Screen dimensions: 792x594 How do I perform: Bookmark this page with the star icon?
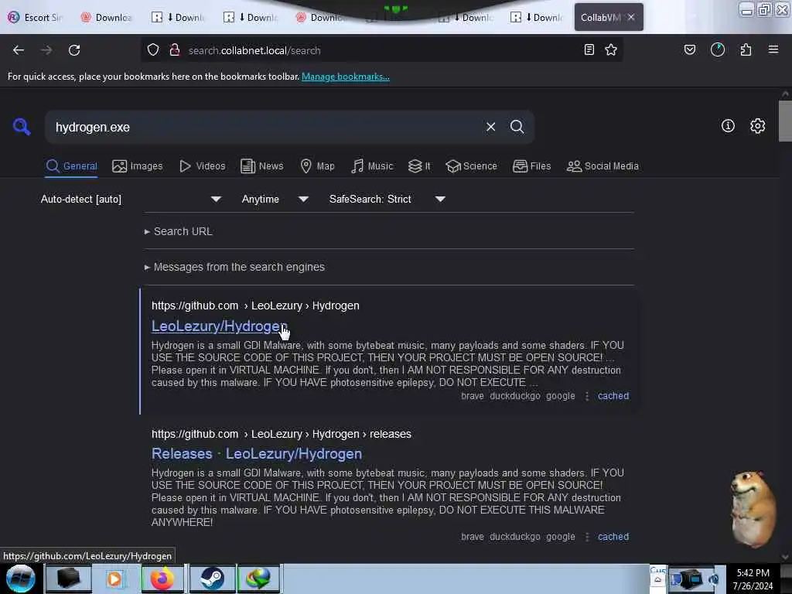pos(611,50)
